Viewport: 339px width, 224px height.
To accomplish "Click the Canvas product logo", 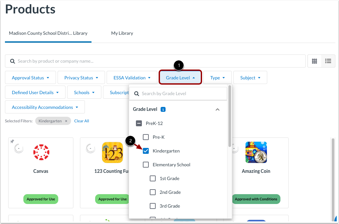I will click(41, 152).
